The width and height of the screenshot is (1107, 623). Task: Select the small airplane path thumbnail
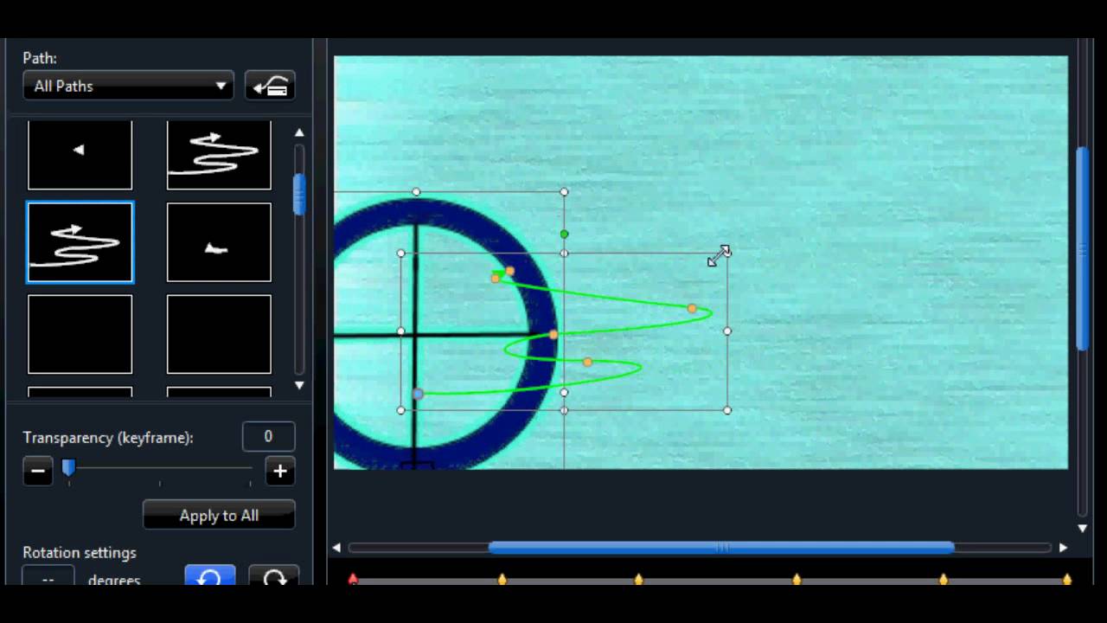coord(219,242)
